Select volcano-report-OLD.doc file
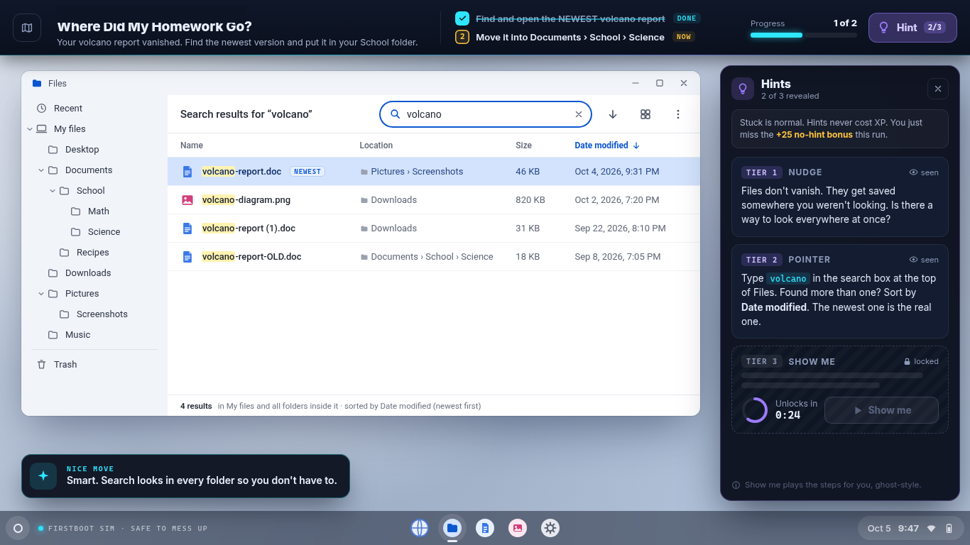Viewport: 970px width, 545px height. pyautogui.click(x=434, y=257)
